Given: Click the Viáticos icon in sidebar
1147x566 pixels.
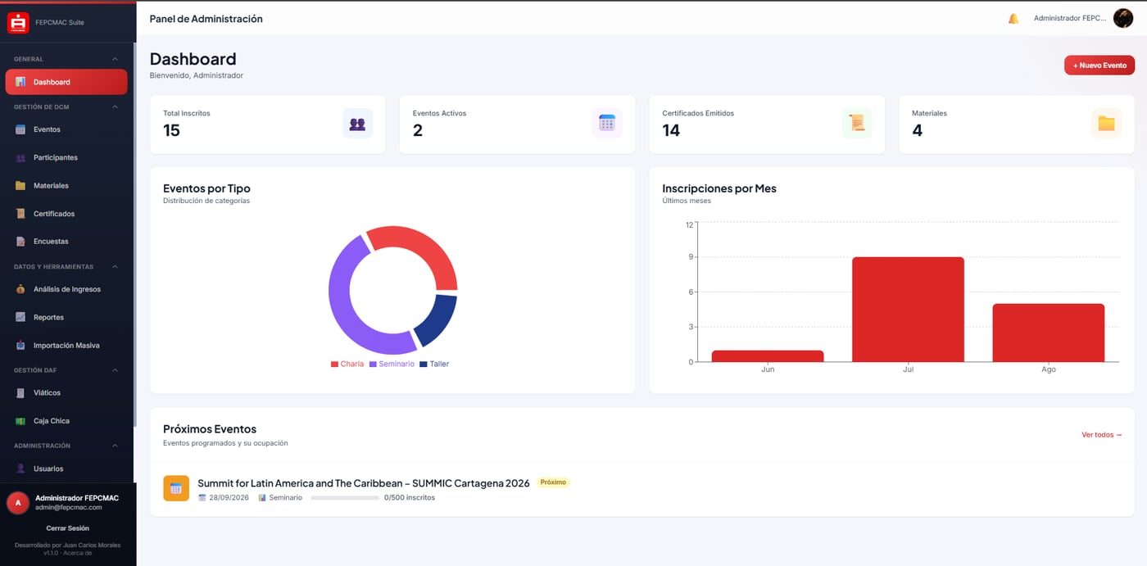Looking at the screenshot, I should tap(20, 393).
